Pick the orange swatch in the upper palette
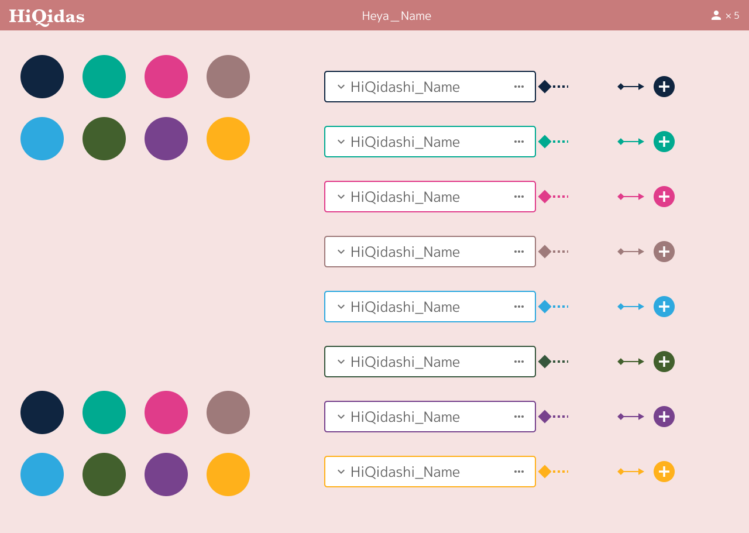The width and height of the screenshot is (749, 533). point(228,139)
